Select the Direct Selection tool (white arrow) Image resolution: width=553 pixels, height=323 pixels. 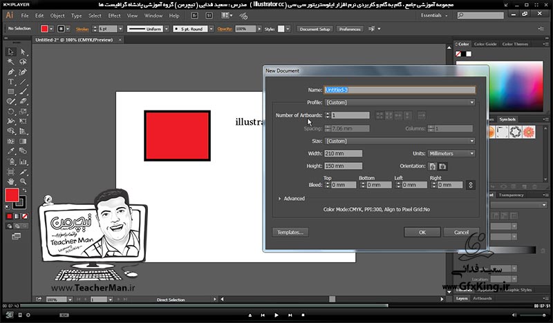tap(23, 52)
